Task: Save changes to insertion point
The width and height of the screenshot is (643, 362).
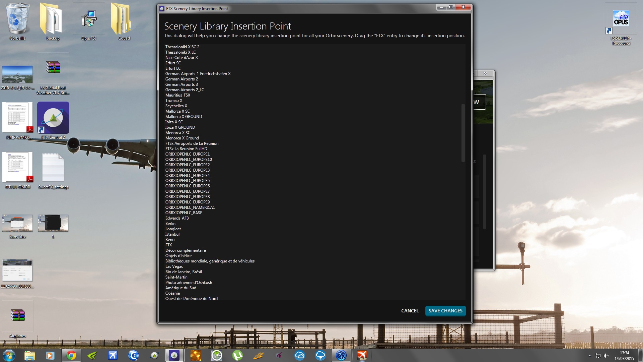Action: (x=445, y=311)
